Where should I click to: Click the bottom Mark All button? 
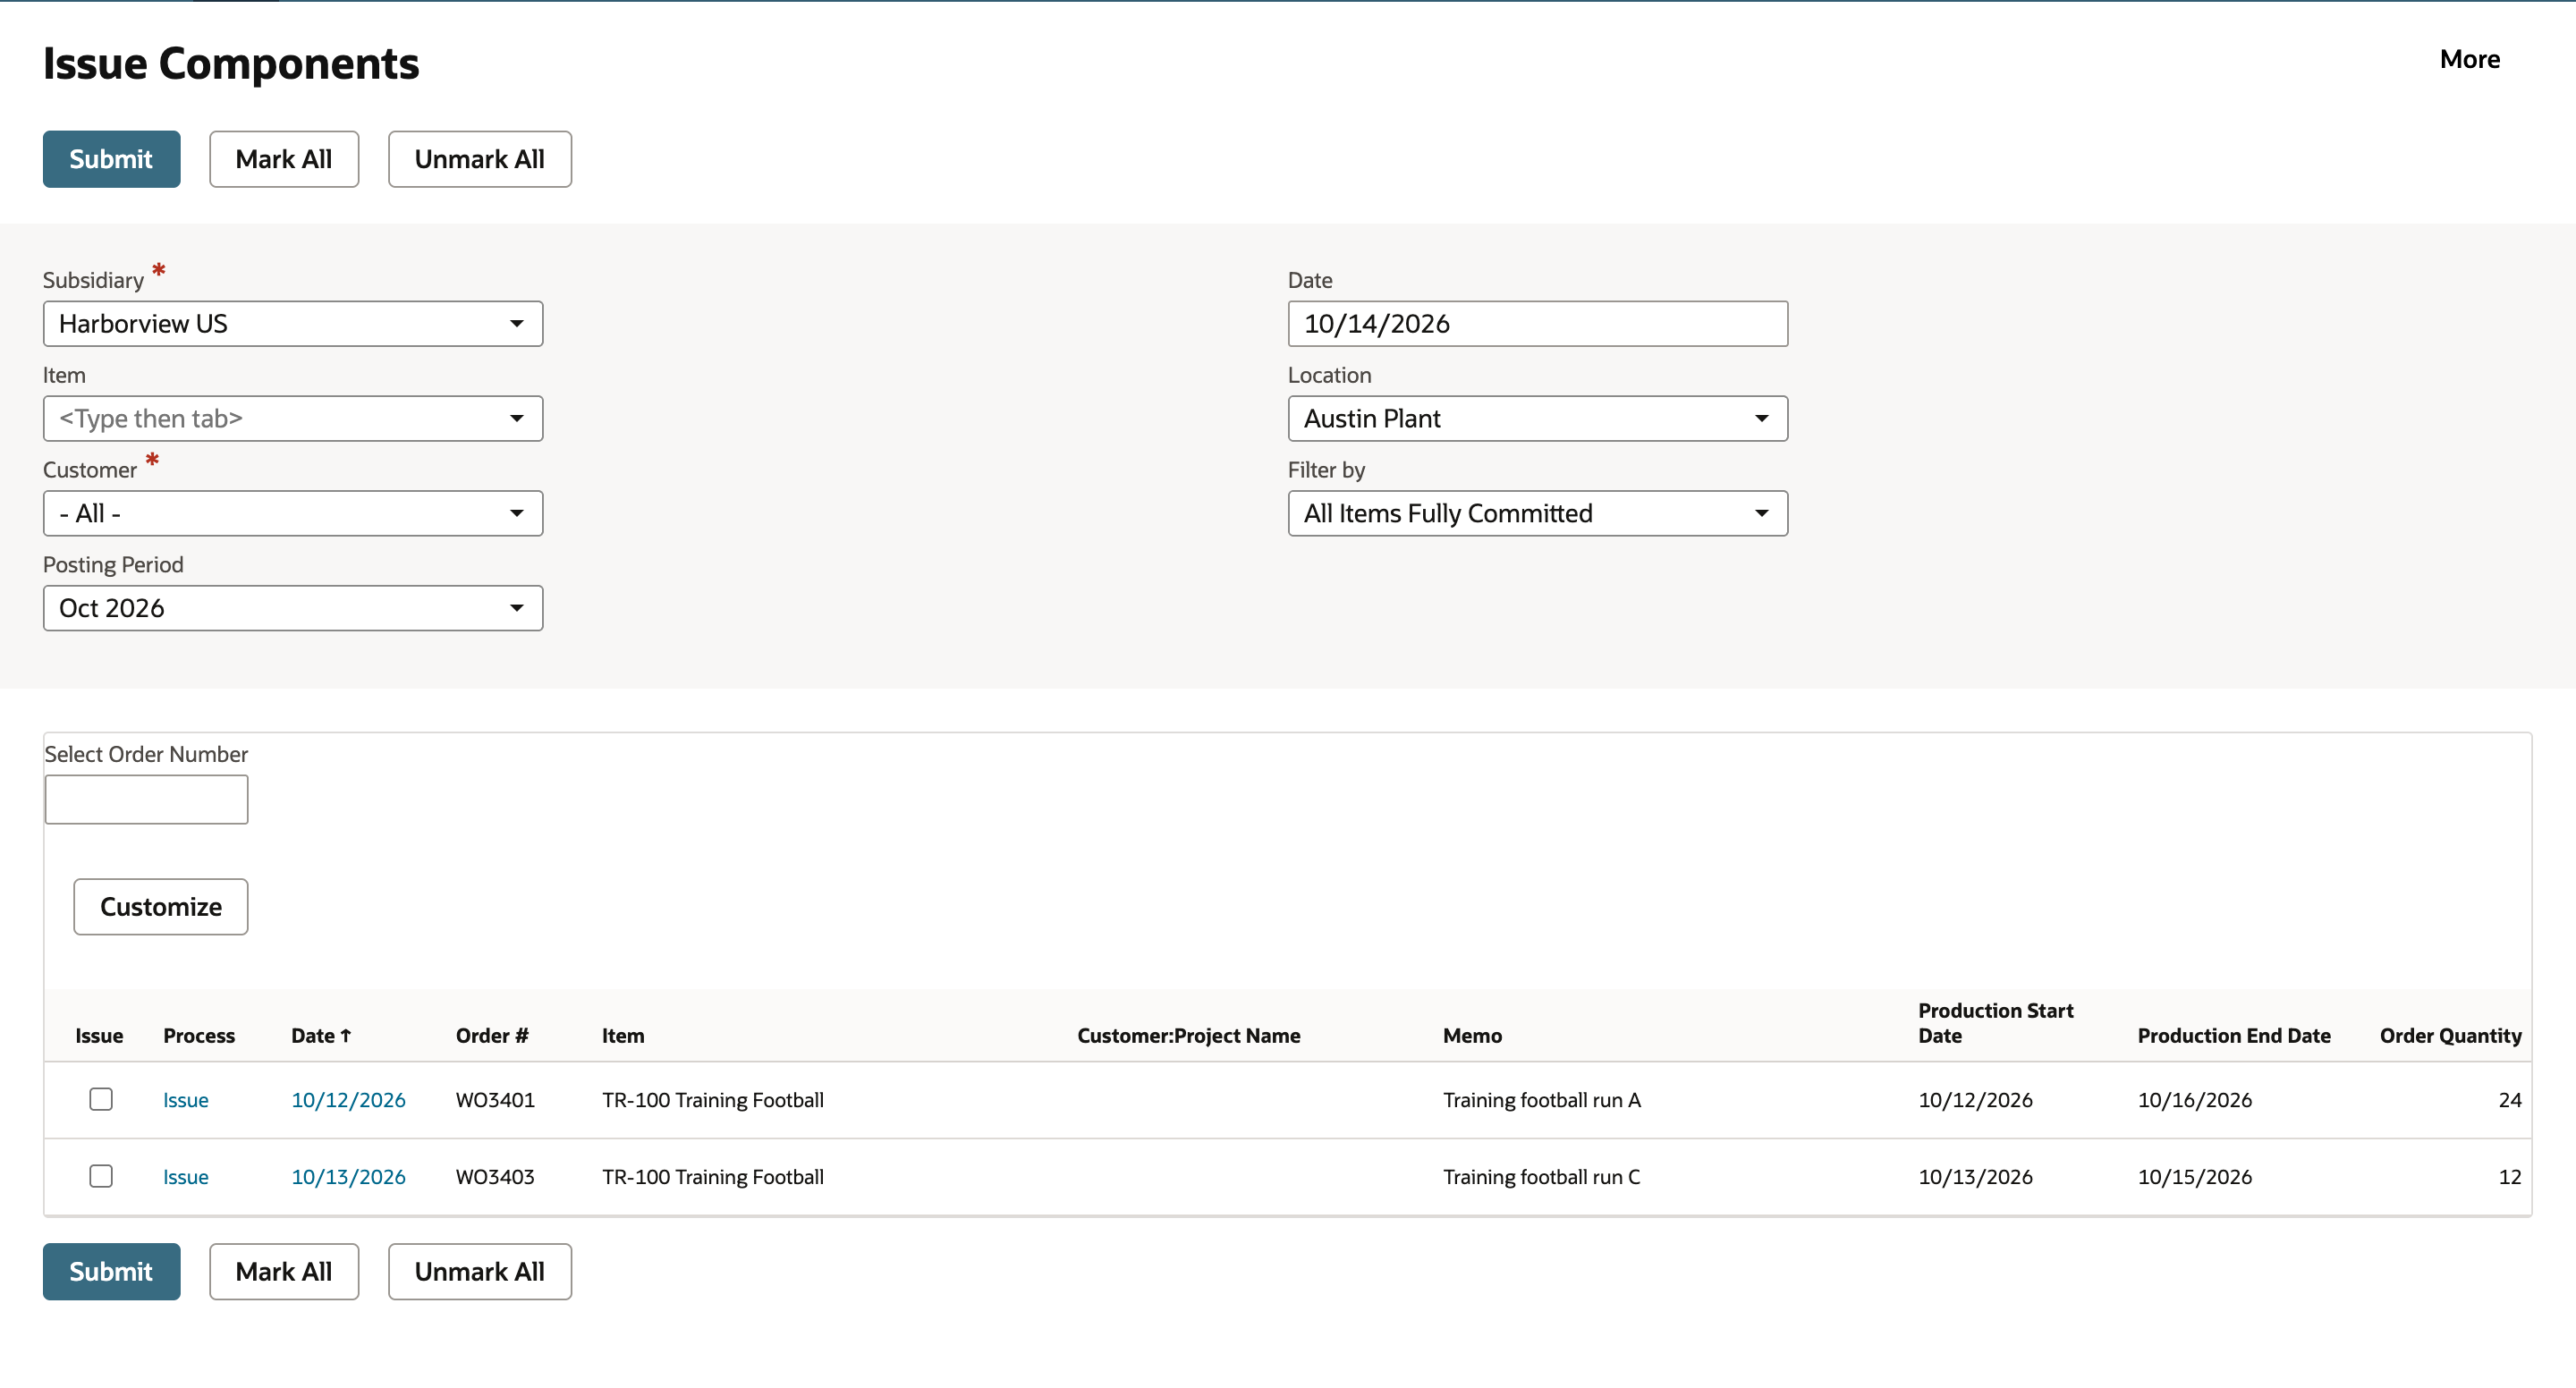[x=284, y=1272]
